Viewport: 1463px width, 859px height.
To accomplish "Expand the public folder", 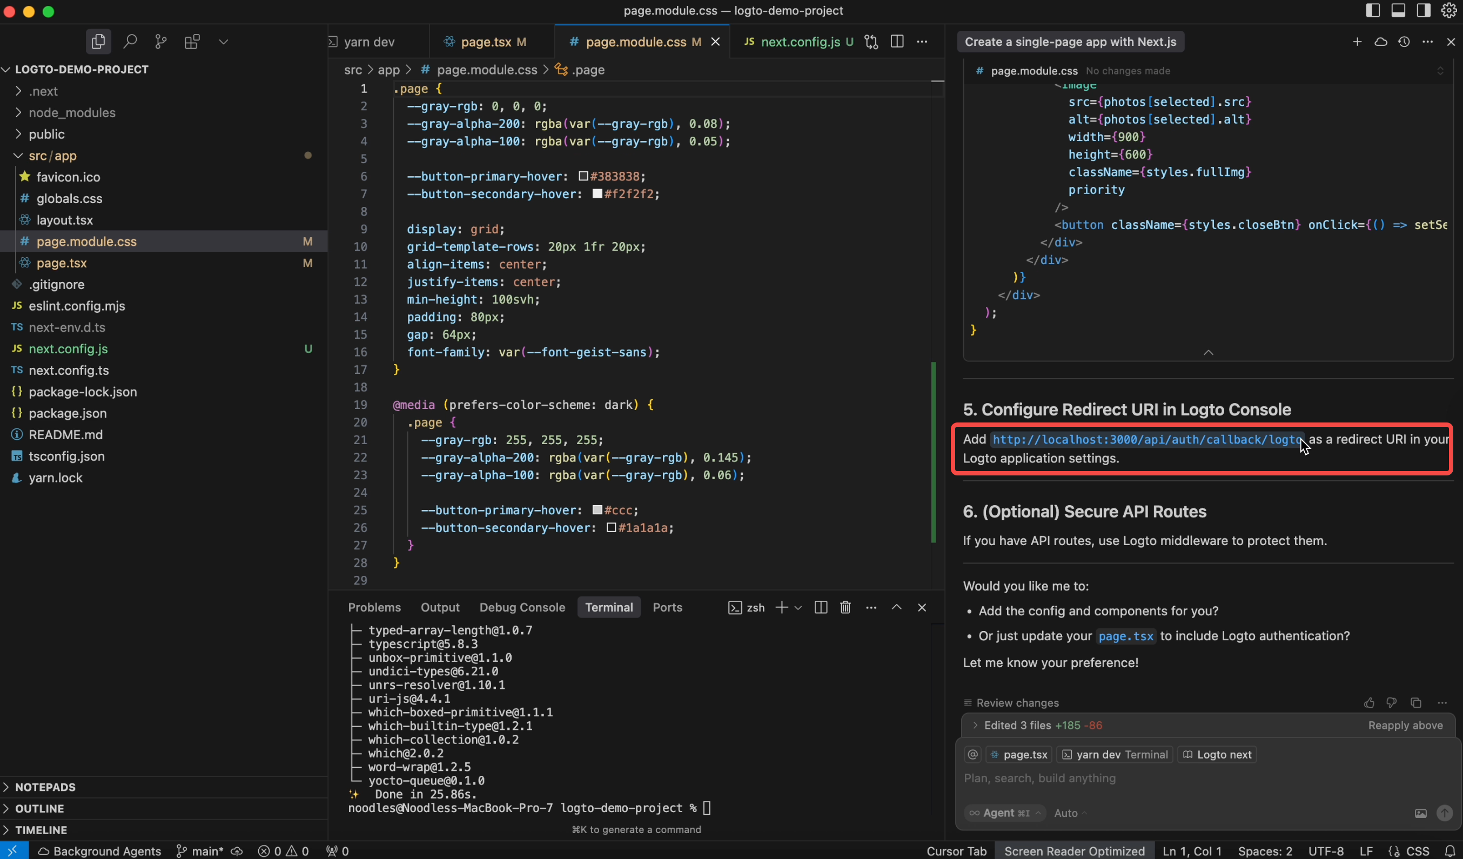I will pos(164,134).
